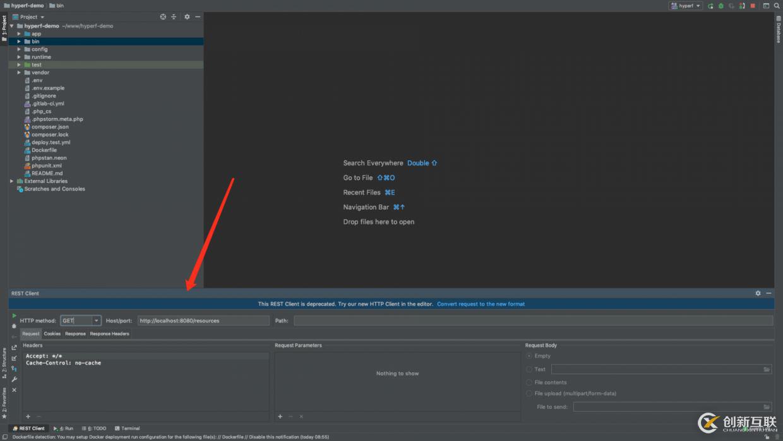Switch to the Cookies tab
This screenshot has width=783, height=441.
(x=52, y=334)
